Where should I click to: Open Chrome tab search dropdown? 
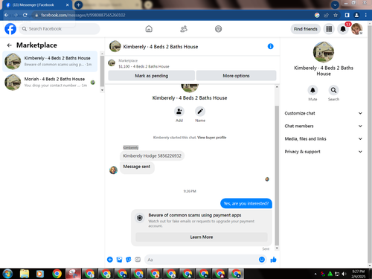(335, 4)
